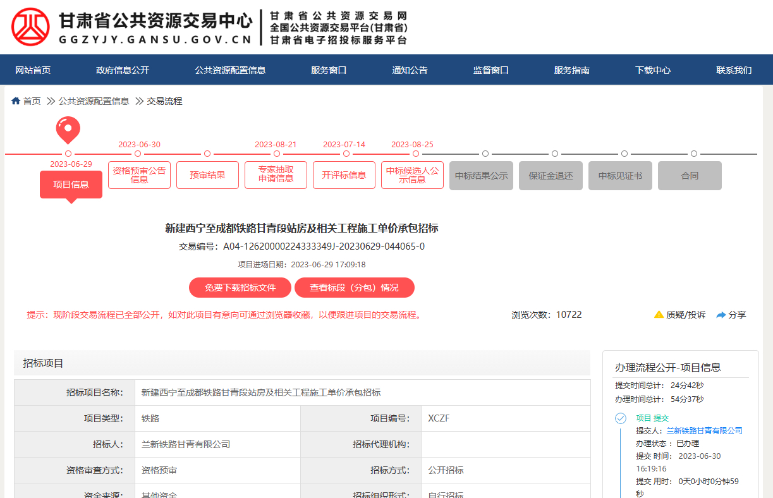The height and width of the screenshot is (498, 773).
Task: Open 下载中心 navigation menu item
Action: point(653,70)
